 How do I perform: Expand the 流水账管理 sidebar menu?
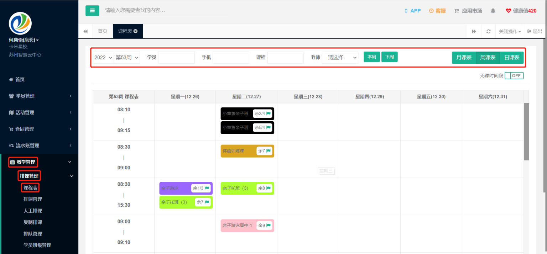[39, 145]
